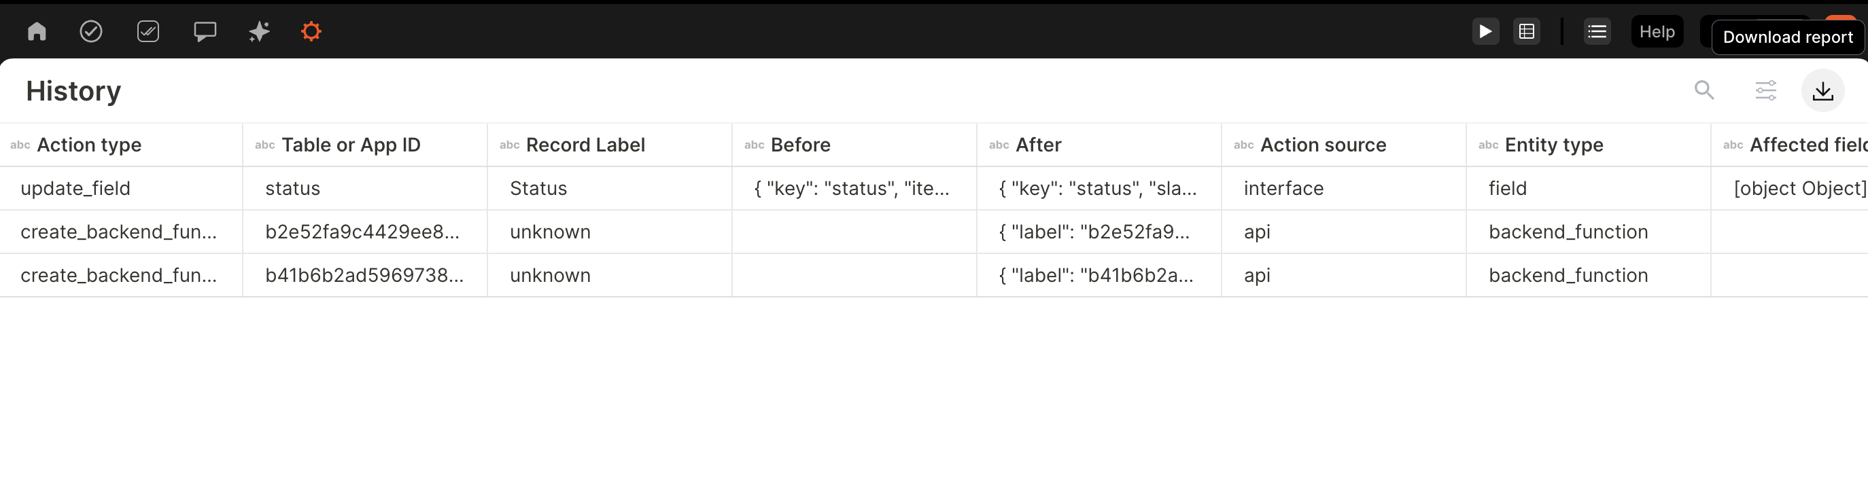The image size is (1868, 504).
Task: Open the list menu icon
Action: [1597, 31]
